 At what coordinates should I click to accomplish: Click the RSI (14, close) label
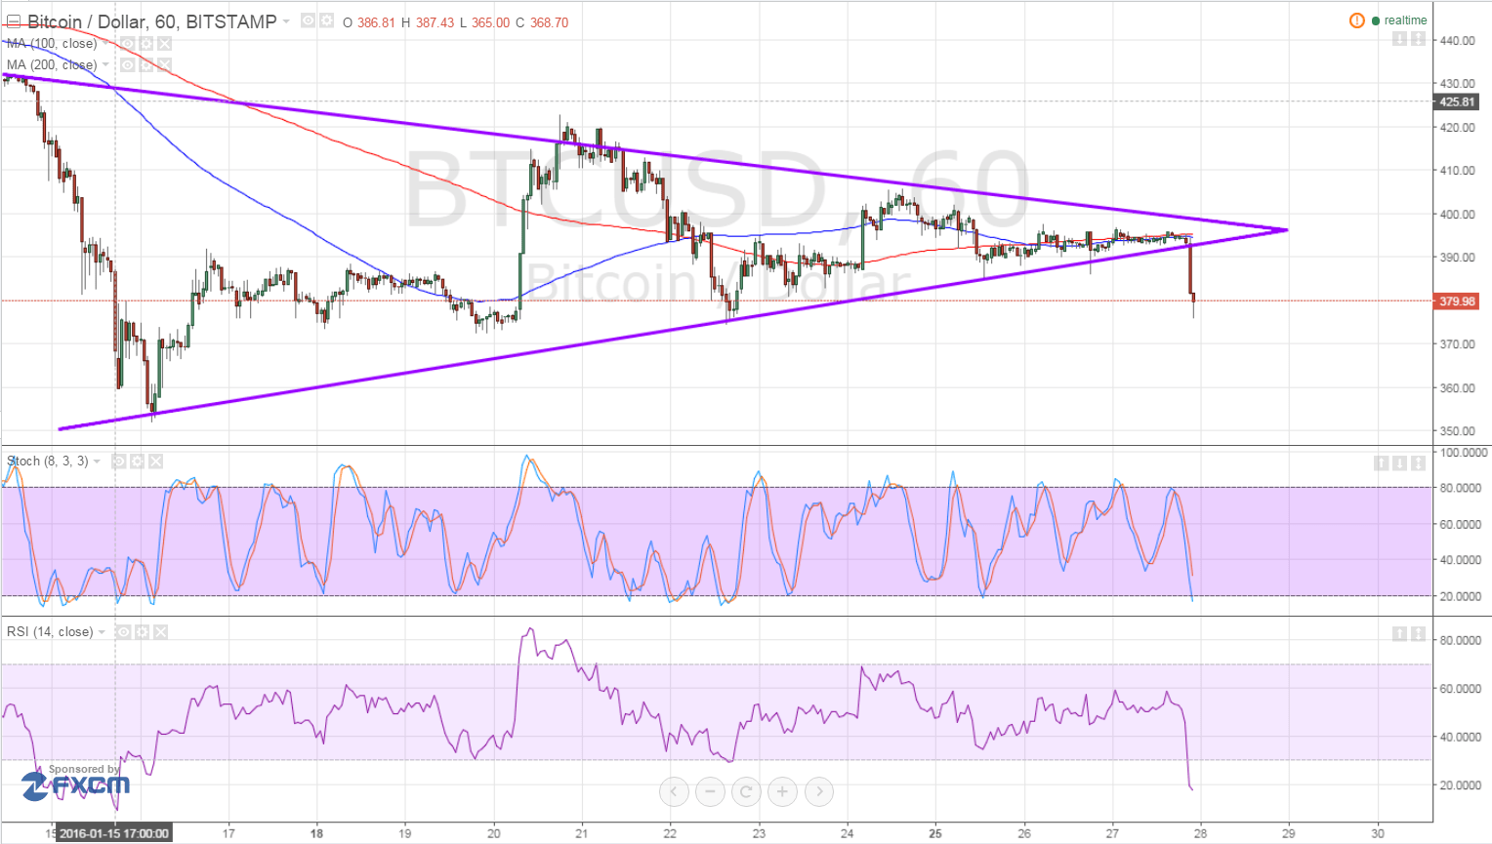click(50, 631)
